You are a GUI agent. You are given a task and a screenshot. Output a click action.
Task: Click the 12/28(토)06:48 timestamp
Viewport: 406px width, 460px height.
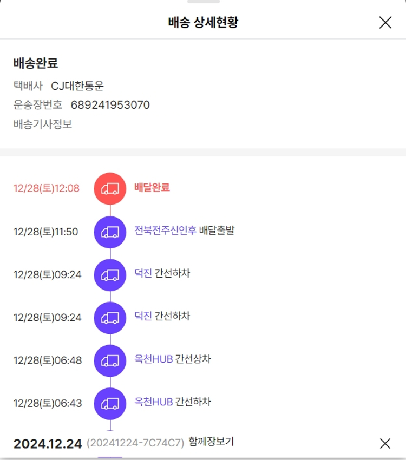point(48,360)
